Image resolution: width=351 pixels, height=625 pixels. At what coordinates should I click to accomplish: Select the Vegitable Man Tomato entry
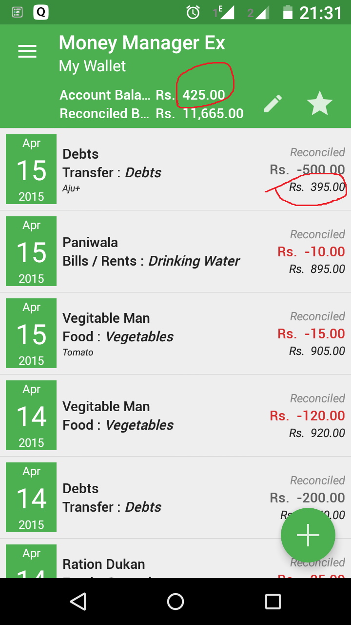pos(175,333)
